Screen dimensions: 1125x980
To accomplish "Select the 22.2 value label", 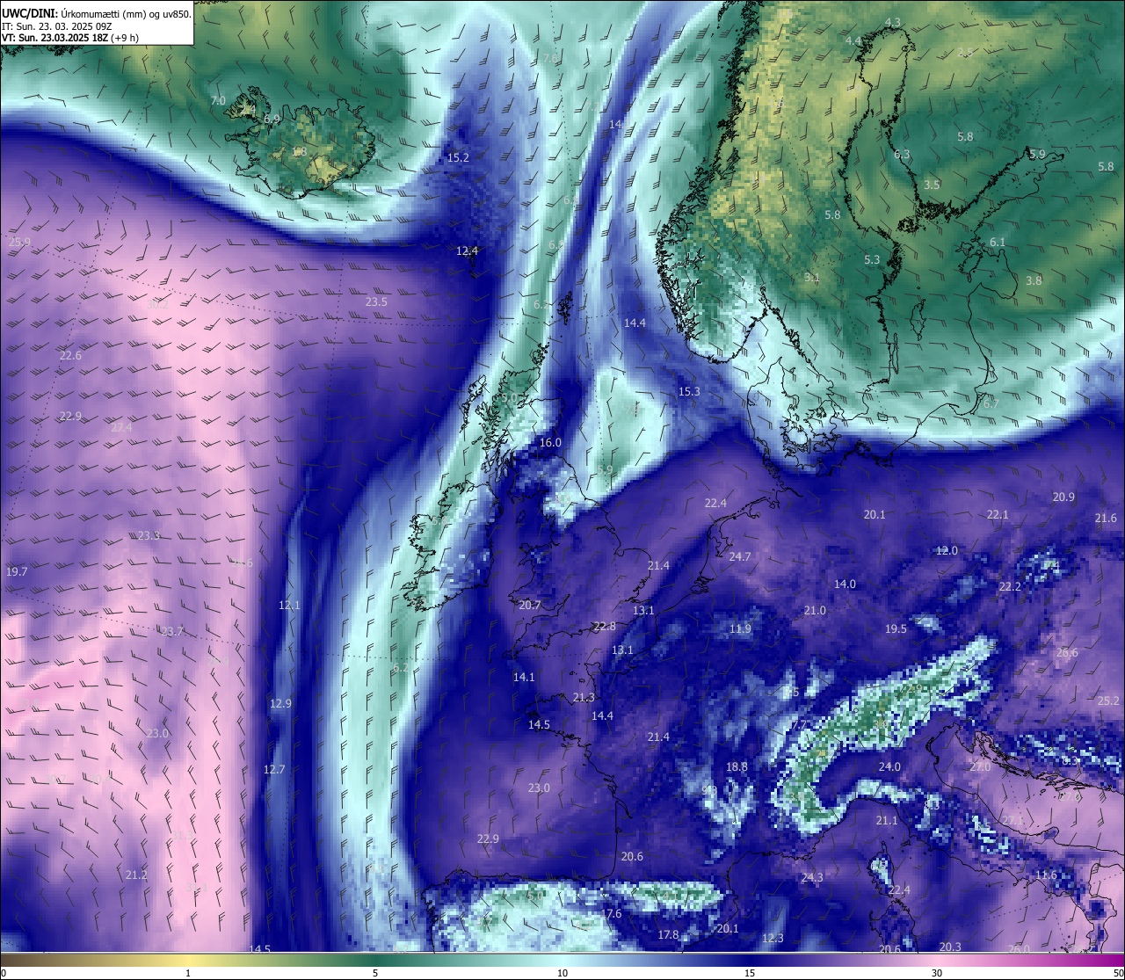I will 1010,586.
